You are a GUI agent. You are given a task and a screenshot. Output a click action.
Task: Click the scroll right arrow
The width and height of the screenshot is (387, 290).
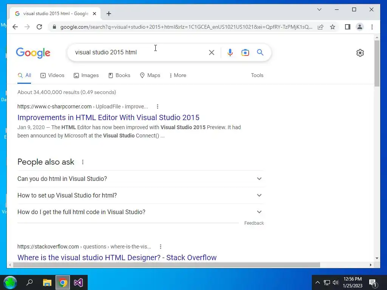pos(370,265)
